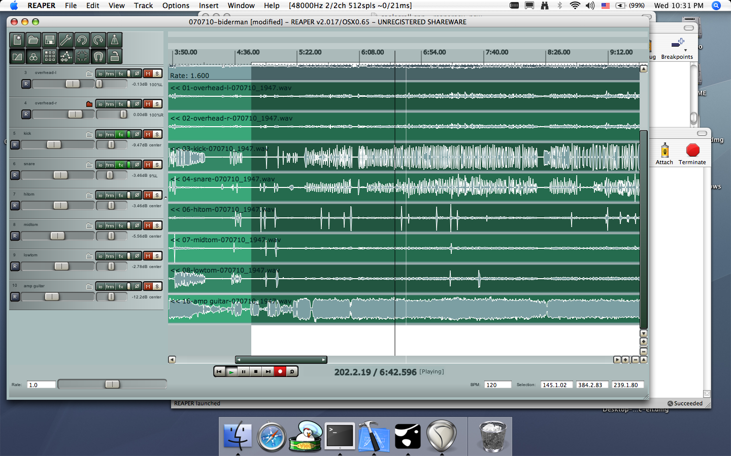Click the Redo arrow icon

click(x=97, y=39)
